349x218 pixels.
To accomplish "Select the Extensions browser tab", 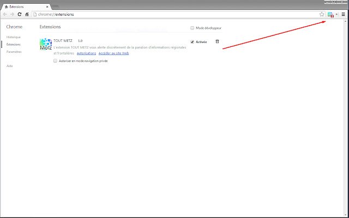I will click(x=26, y=7).
